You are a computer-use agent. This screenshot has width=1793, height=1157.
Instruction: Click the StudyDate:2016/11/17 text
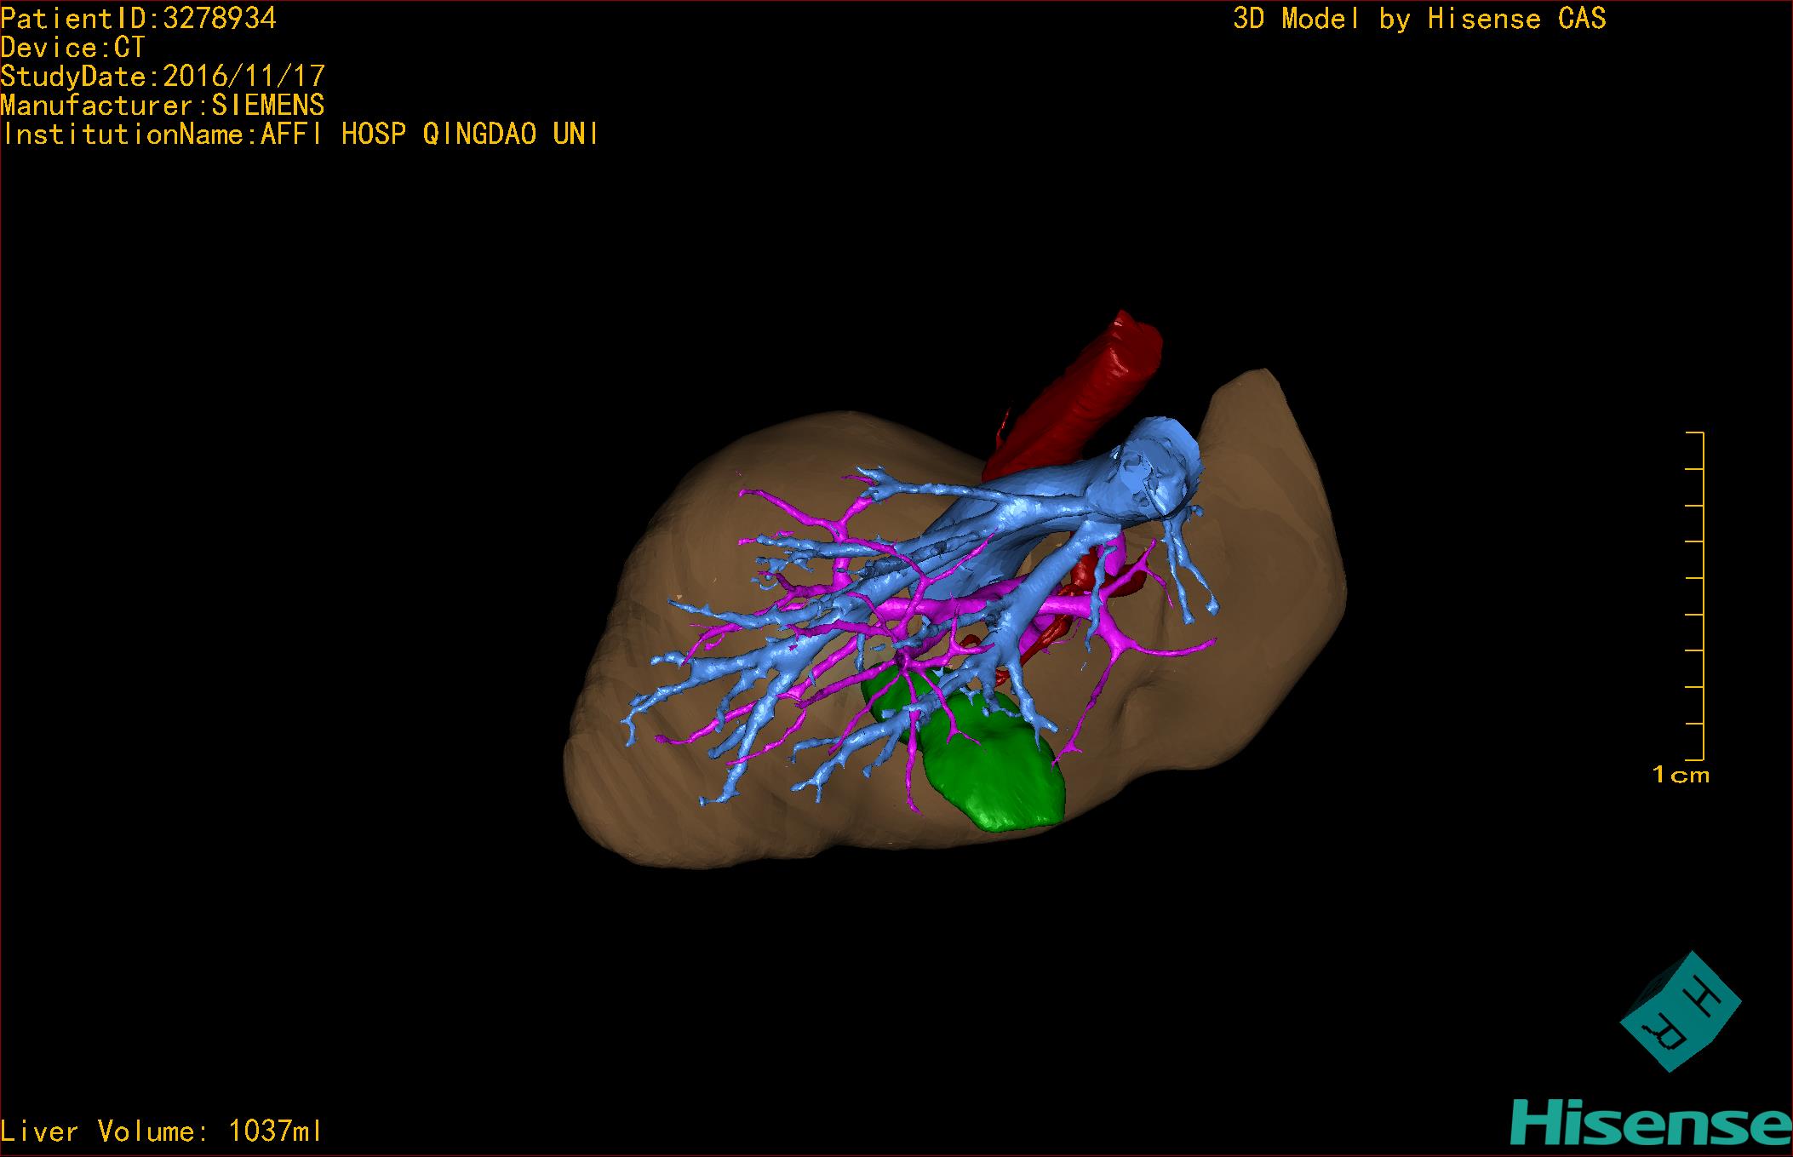163,77
